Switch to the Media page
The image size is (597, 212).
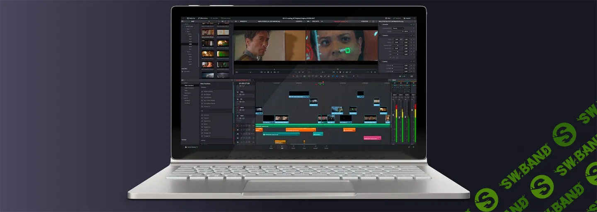(x=271, y=147)
